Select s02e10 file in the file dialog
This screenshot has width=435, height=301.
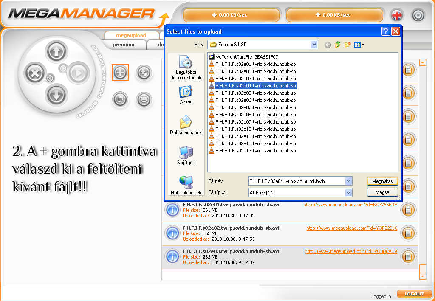pyautogui.click(x=252, y=129)
